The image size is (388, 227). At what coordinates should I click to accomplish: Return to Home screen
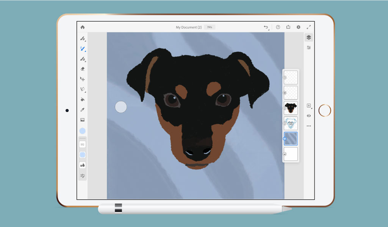coord(82,27)
